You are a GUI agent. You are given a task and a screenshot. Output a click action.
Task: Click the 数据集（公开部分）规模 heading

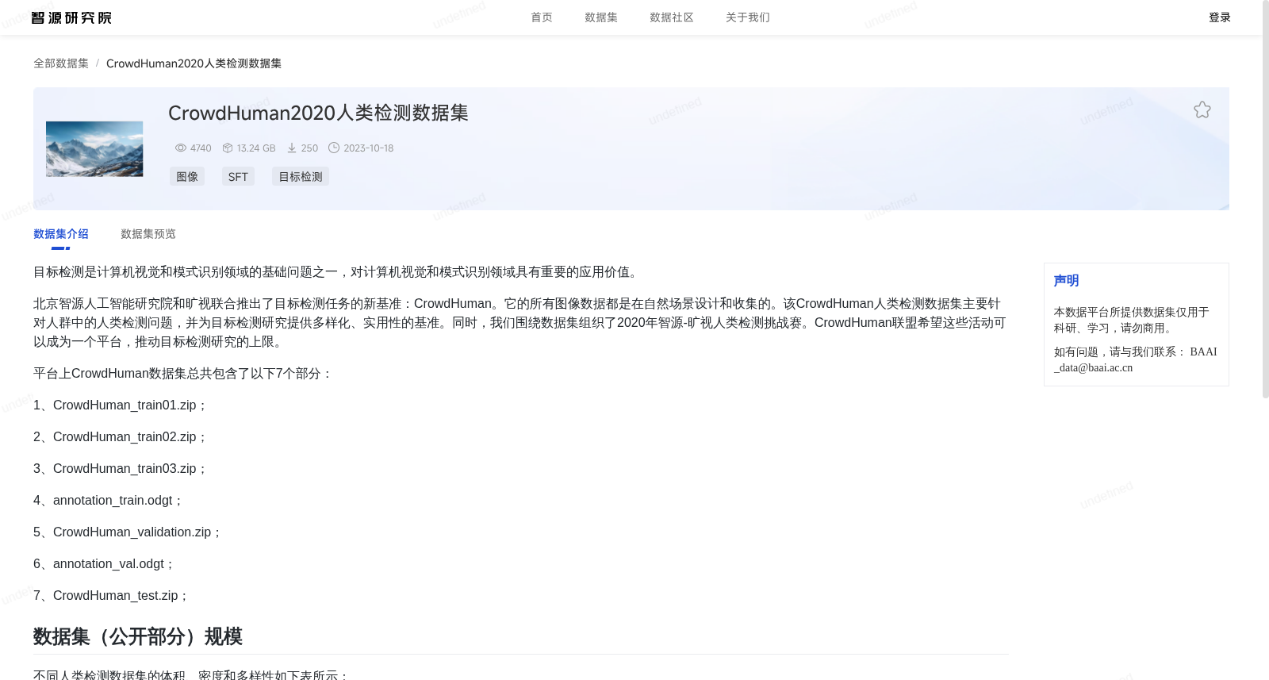click(138, 636)
